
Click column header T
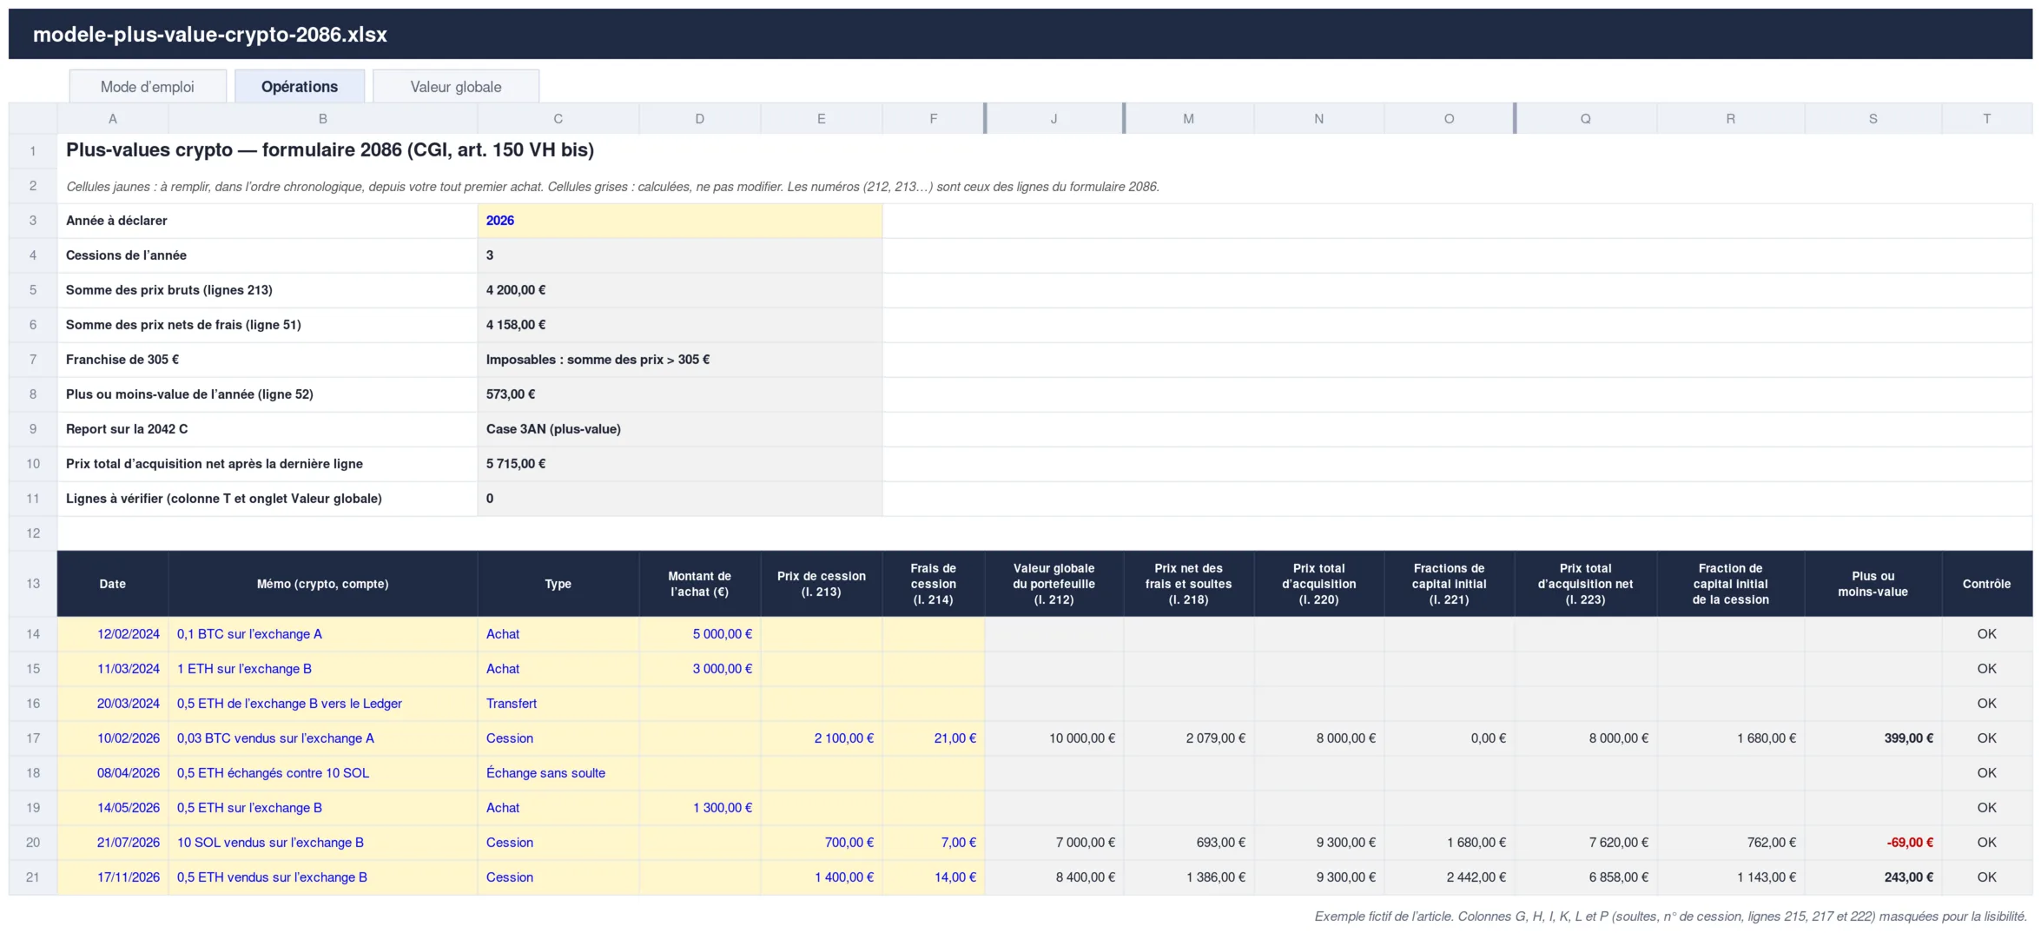pyautogui.click(x=1987, y=119)
